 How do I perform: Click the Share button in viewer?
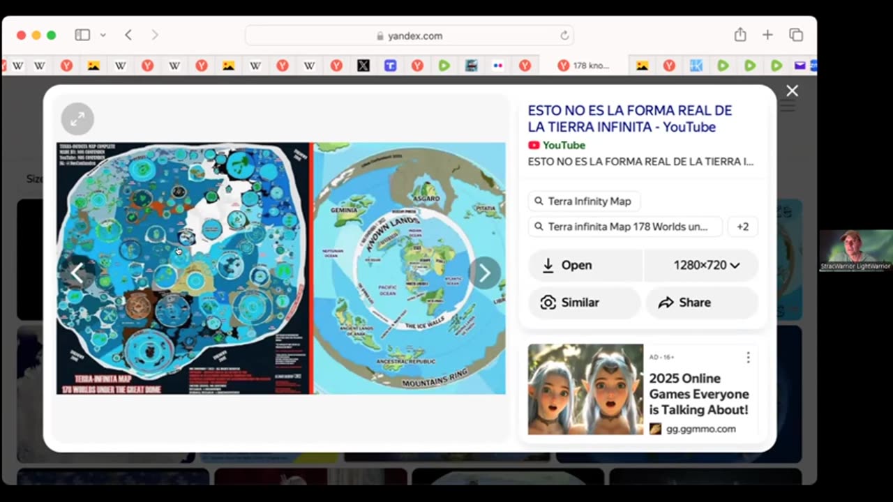click(702, 303)
